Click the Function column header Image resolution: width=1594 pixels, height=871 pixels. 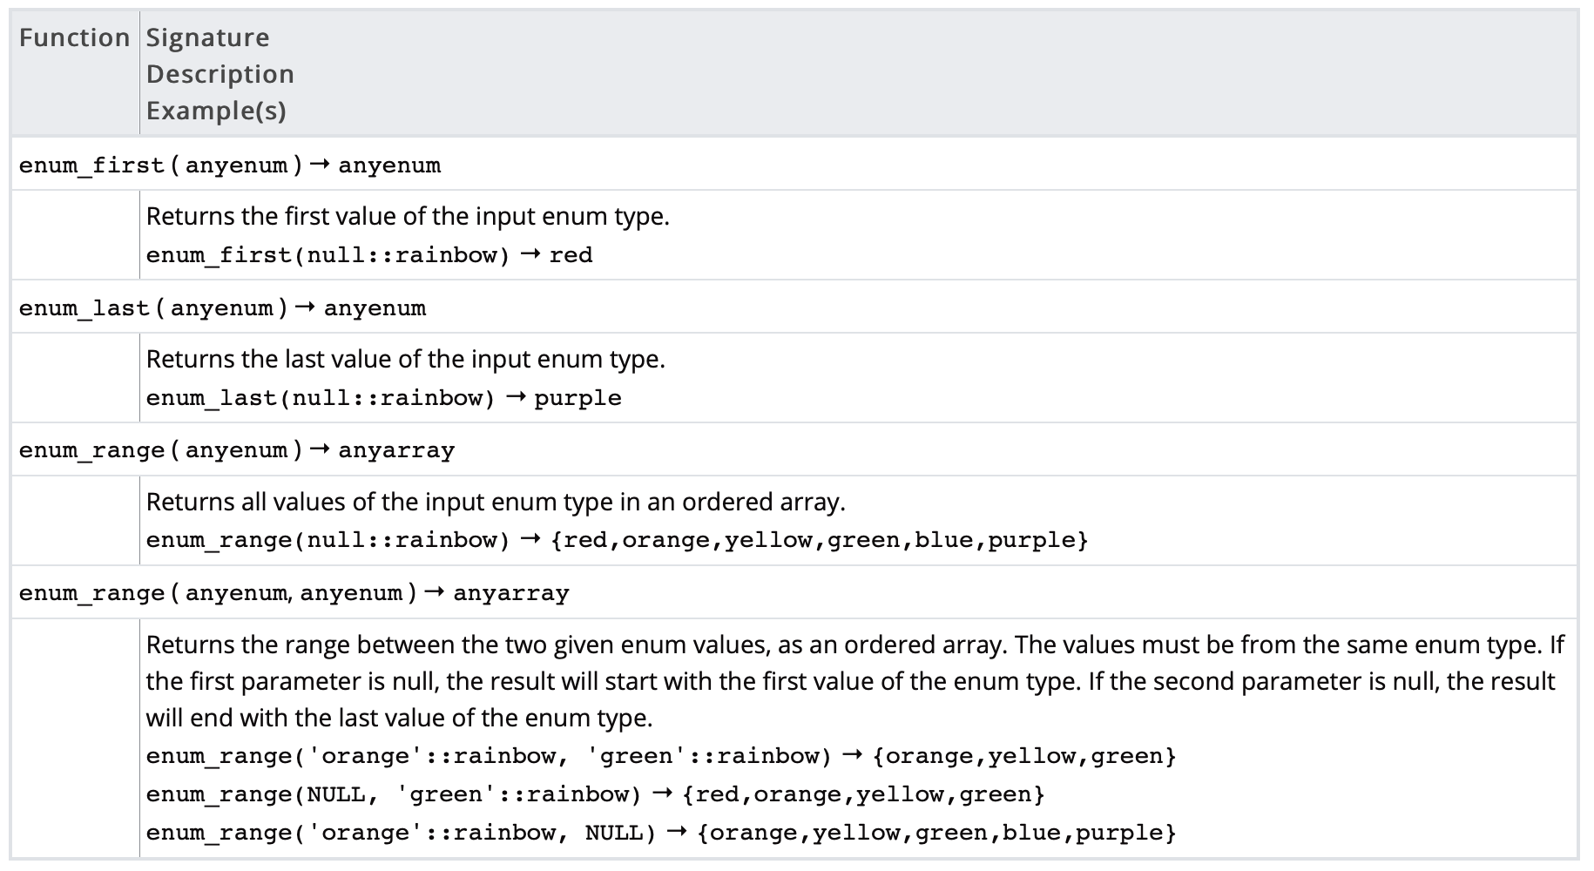(x=74, y=38)
